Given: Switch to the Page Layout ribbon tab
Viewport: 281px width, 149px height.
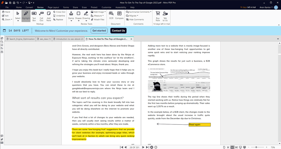Looking at the screenshot, I should (53, 7).
